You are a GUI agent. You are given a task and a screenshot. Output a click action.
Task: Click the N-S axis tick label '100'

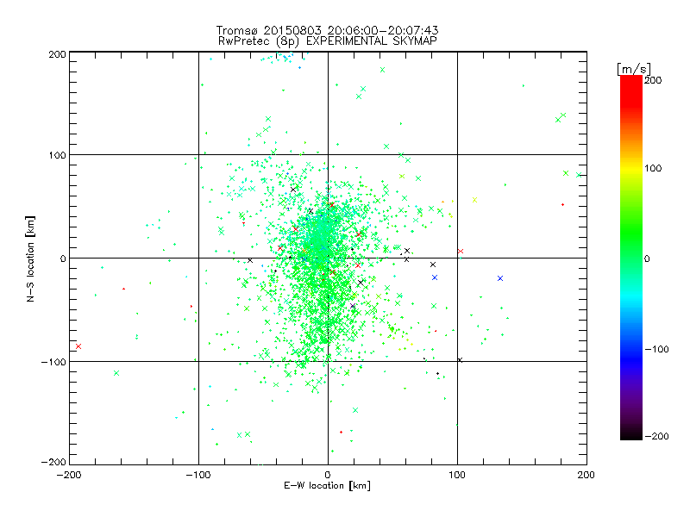point(57,155)
